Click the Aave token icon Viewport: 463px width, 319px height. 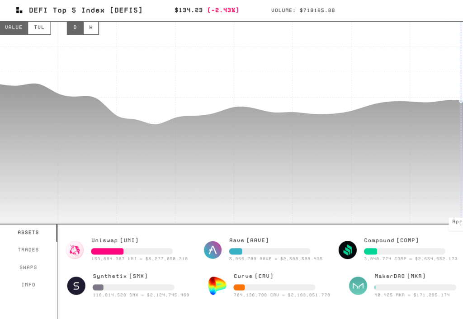tap(213, 250)
